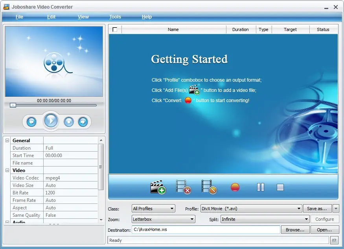Click the next arrow in preview player
Viewport: 344px width, 249px height.
click(83, 122)
